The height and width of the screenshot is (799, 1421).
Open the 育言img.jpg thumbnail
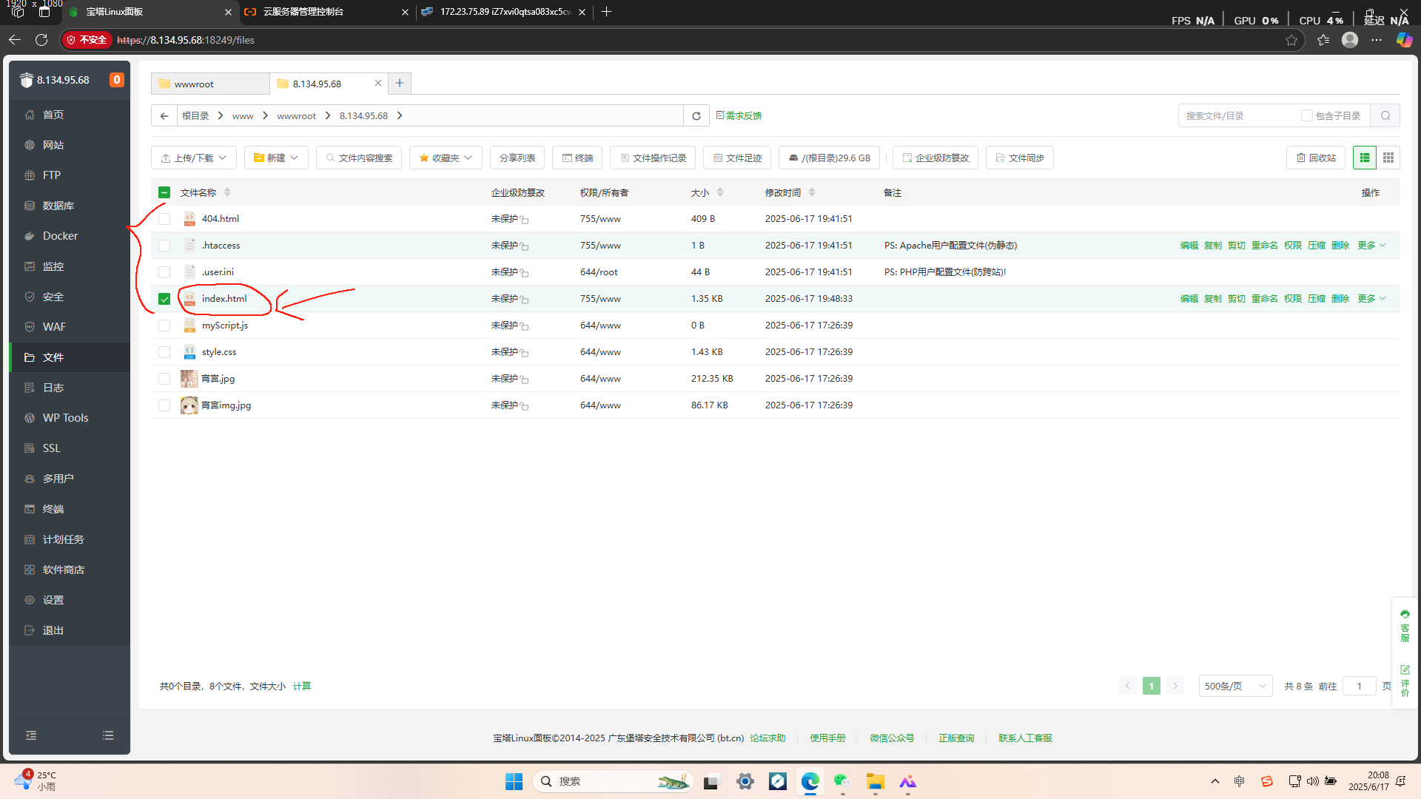(x=189, y=405)
